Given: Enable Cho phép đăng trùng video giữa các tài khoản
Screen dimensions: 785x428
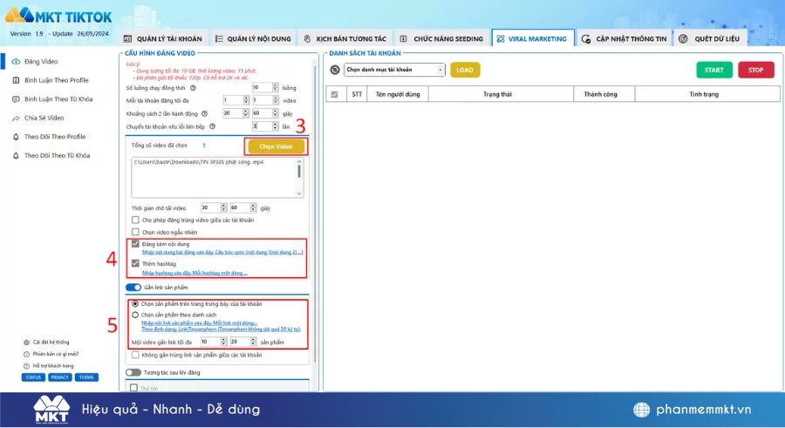Looking at the screenshot, I should [x=135, y=220].
